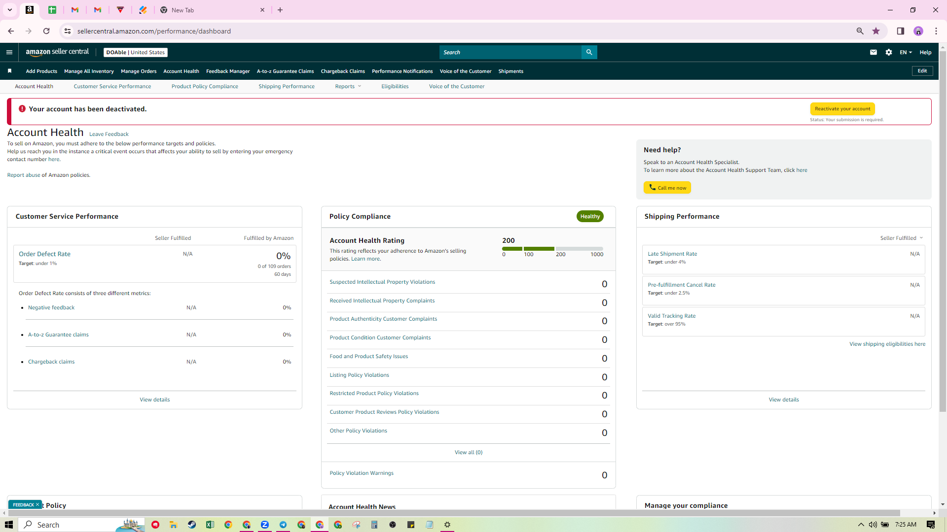Click the search magnifier button

(x=589, y=52)
